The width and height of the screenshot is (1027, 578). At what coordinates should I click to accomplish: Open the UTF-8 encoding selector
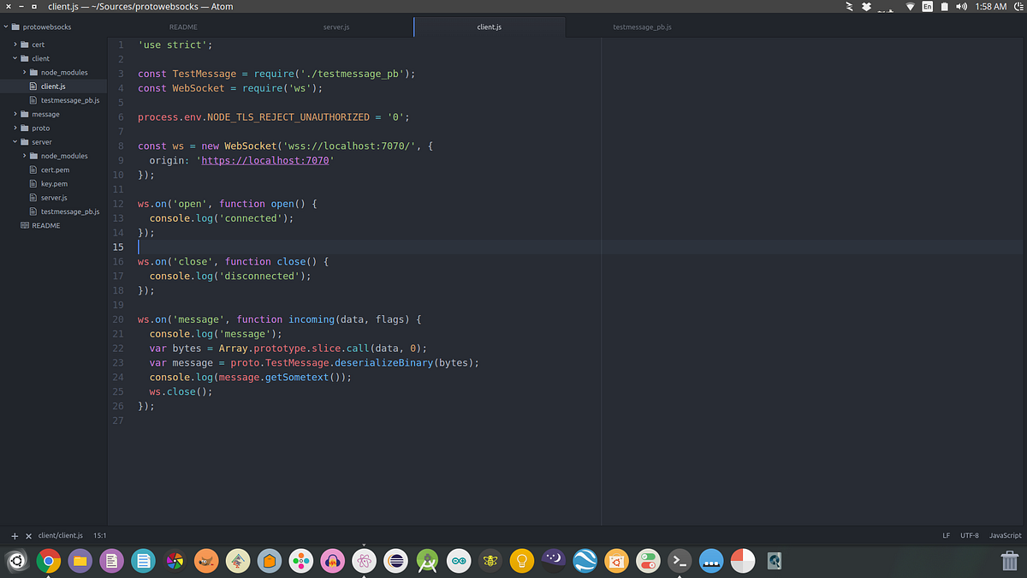(x=969, y=534)
